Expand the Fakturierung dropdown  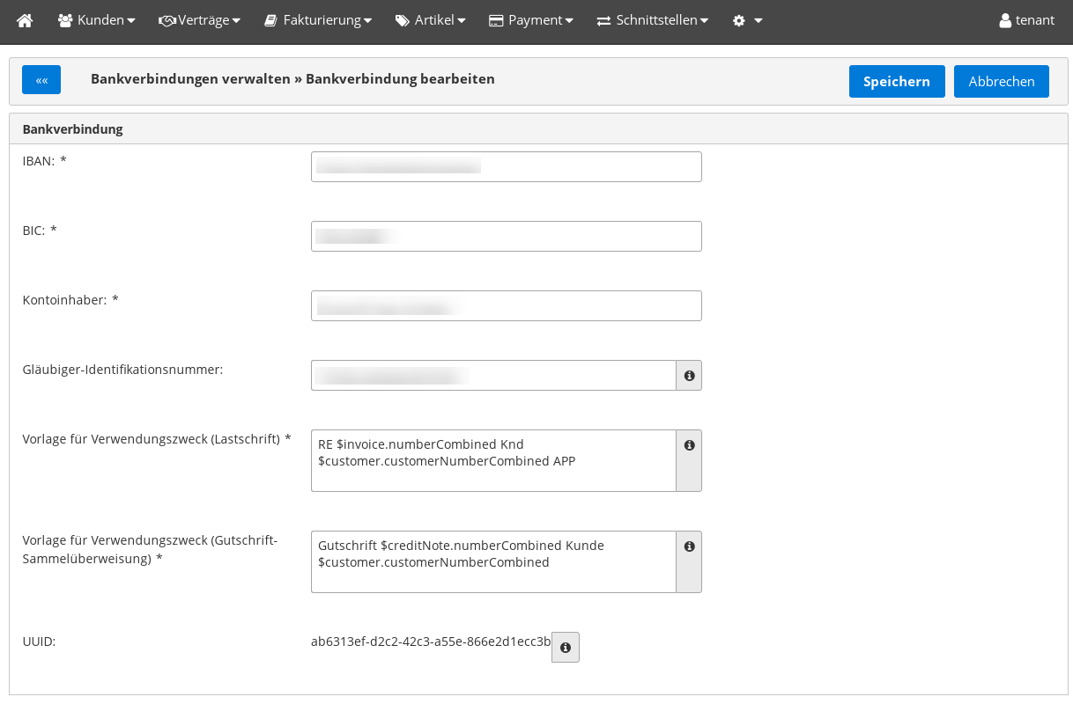[318, 20]
